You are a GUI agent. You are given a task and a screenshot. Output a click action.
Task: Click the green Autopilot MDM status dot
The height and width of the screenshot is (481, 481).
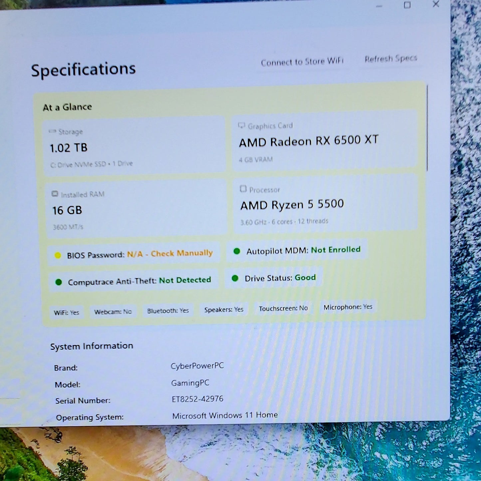pos(237,251)
